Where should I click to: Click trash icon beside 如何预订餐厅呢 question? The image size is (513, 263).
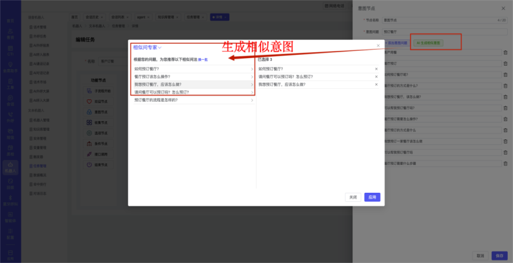505,74
